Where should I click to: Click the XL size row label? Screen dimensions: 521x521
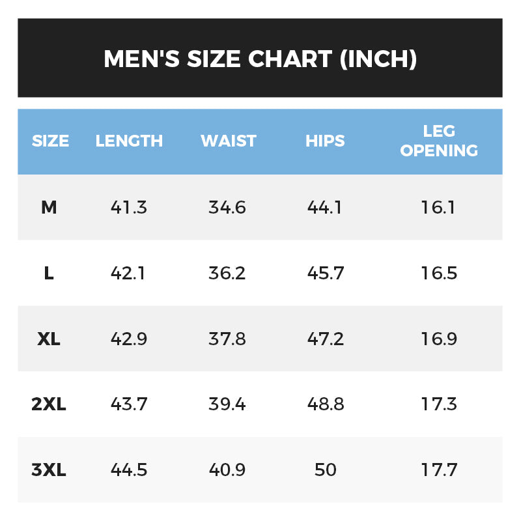(x=49, y=339)
